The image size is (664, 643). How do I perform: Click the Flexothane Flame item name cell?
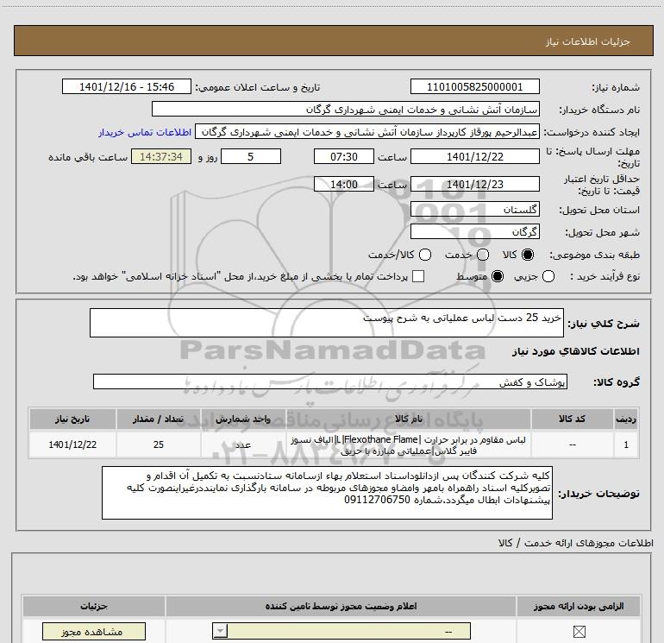[x=408, y=444]
